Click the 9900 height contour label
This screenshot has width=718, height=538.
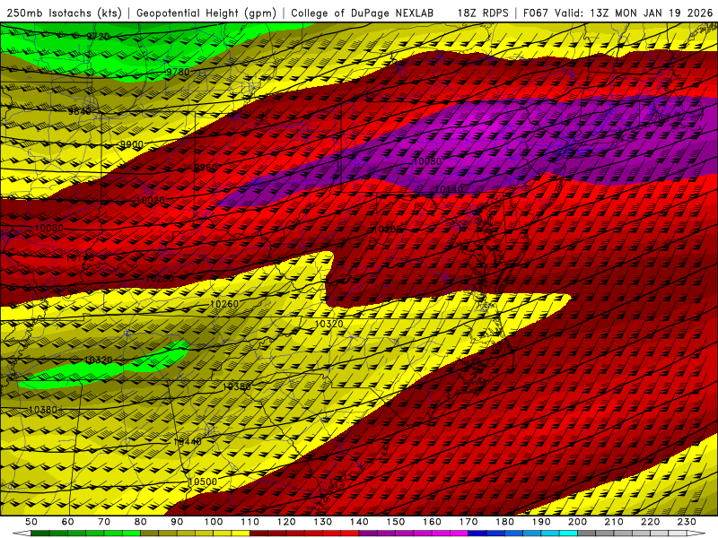coord(131,144)
